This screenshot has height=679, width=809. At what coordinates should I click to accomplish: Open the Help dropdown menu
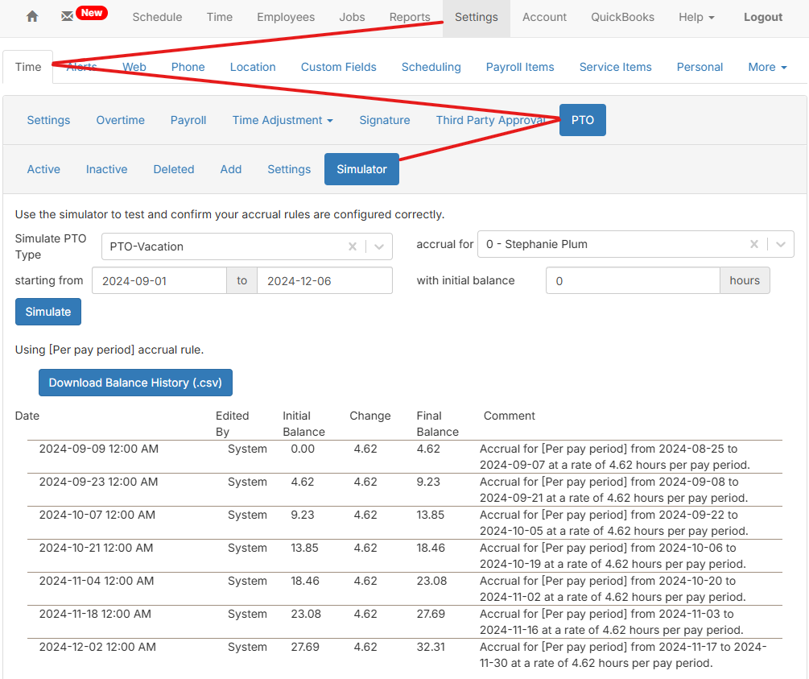tap(695, 16)
